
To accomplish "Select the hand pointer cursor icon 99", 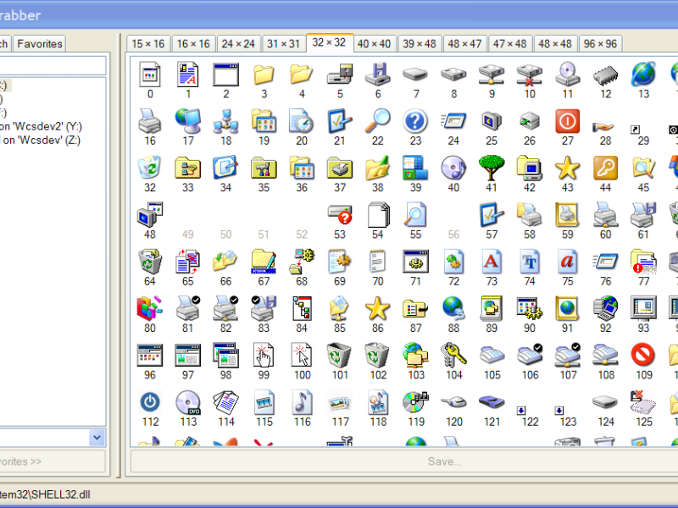I will click(264, 356).
